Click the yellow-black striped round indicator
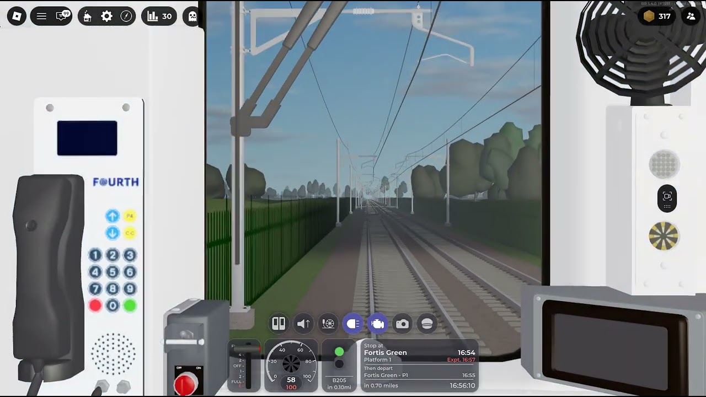 coord(664,237)
